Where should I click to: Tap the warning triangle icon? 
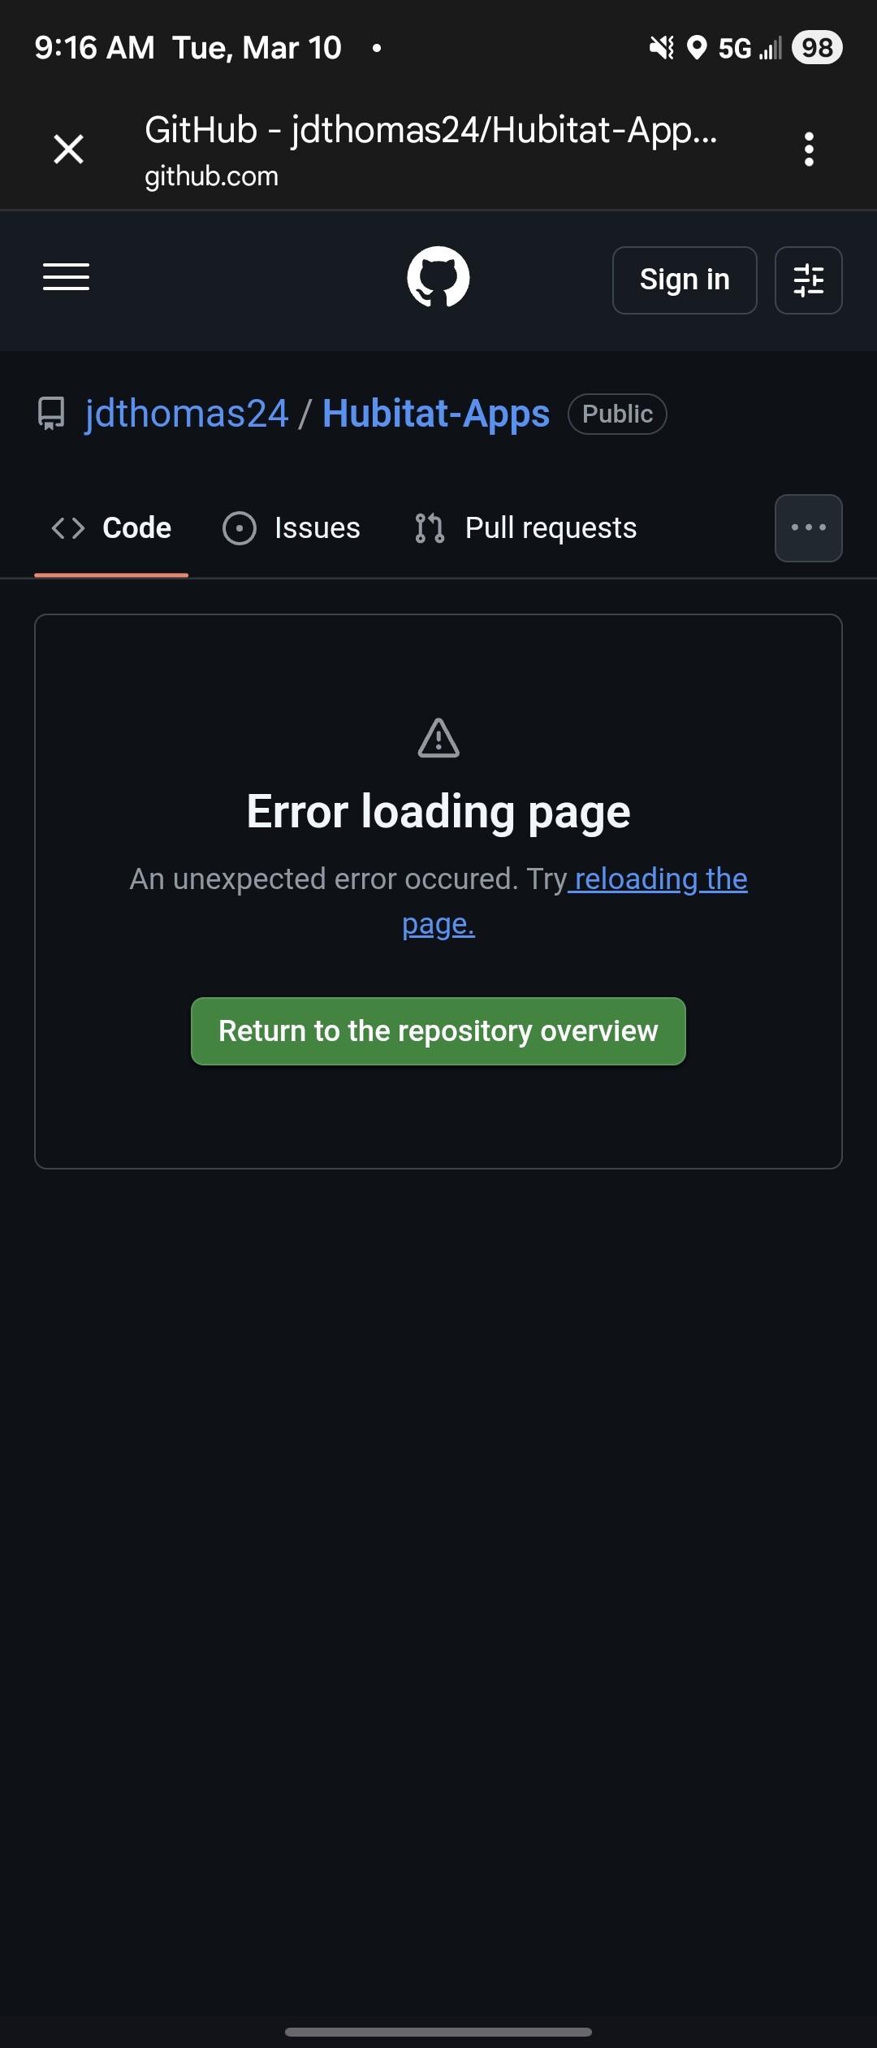tap(438, 738)
